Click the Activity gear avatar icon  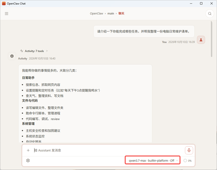(x=12, y=56)
